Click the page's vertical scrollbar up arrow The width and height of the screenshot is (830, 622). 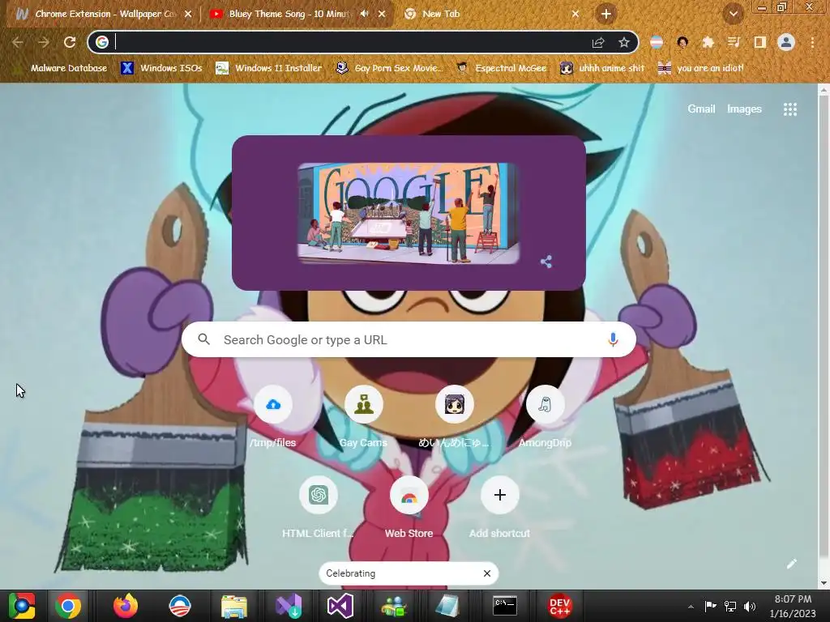tap(824, 90)
